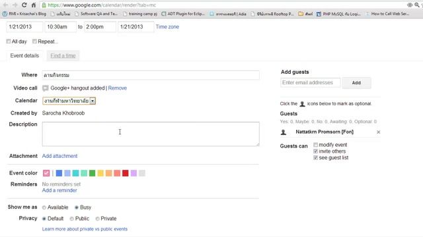Choose the yellow event color
The image size is (423, 237).
(100, 173)
